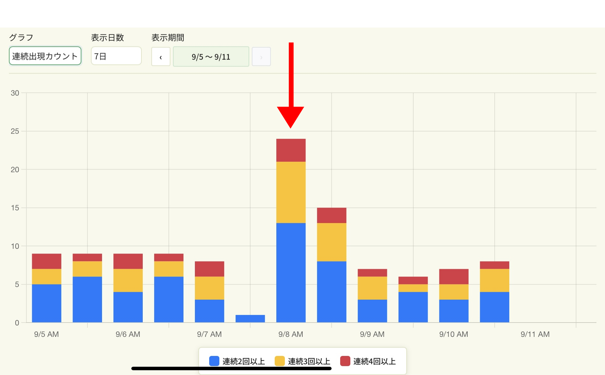605x375 pixels.
Task: Toggle the 連続3回以上 legend series
Action: [x=309, y=361]
